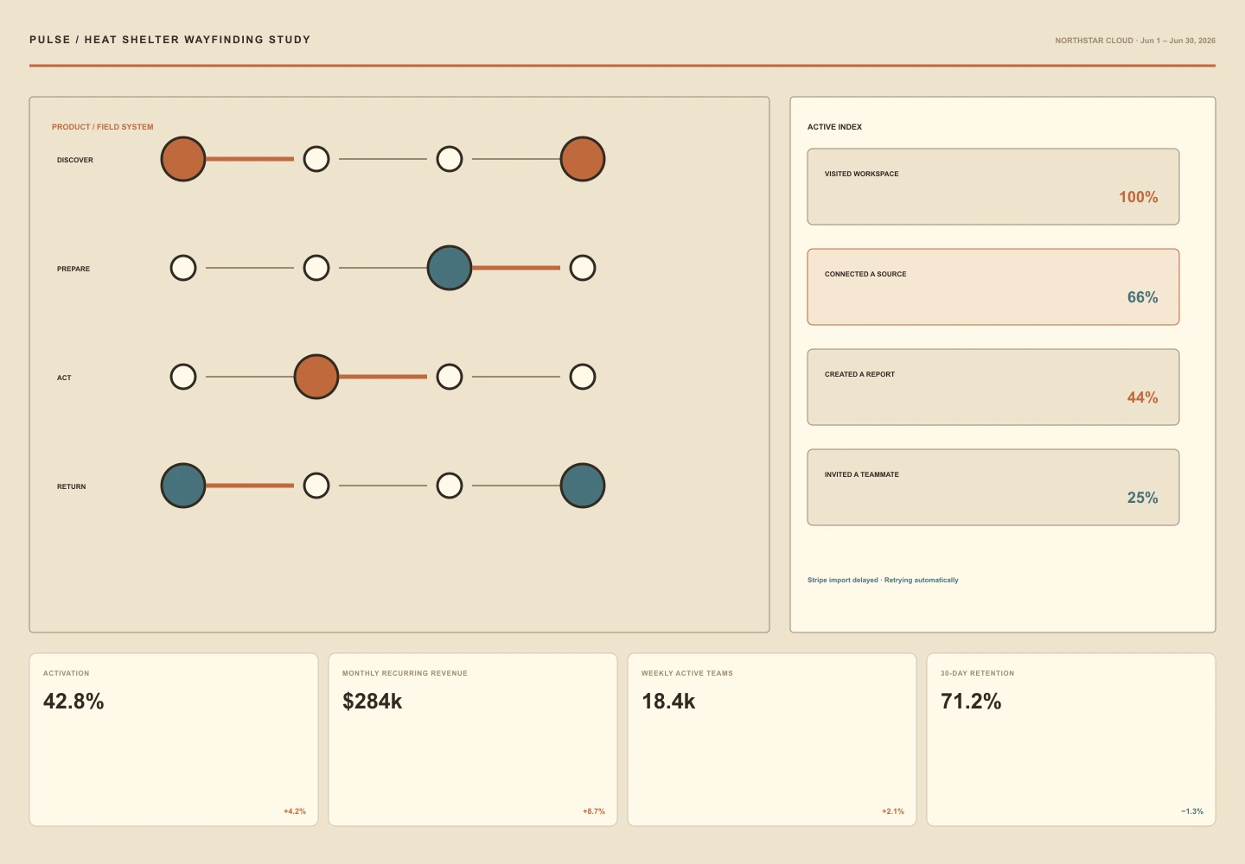The height and width of the screenshot is (864, 1245).
Task: Open the Monthly Recurring Revenue tile
Action: tap(473, 740)
